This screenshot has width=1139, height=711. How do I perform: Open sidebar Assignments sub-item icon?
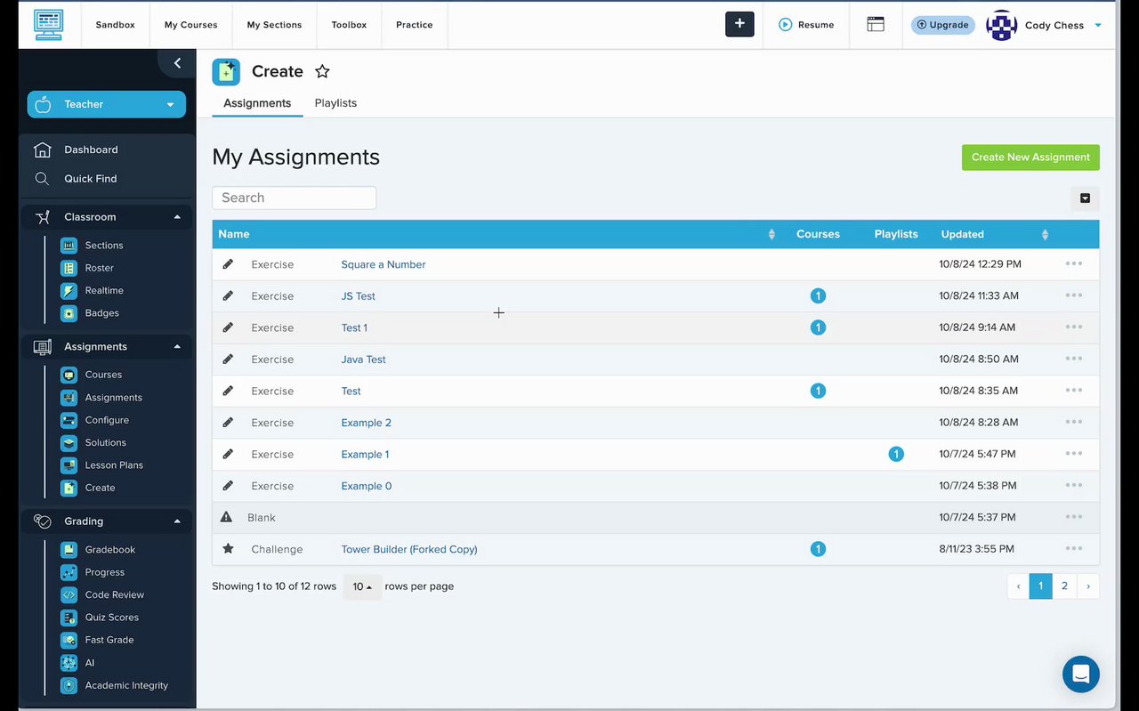(69, 398)
